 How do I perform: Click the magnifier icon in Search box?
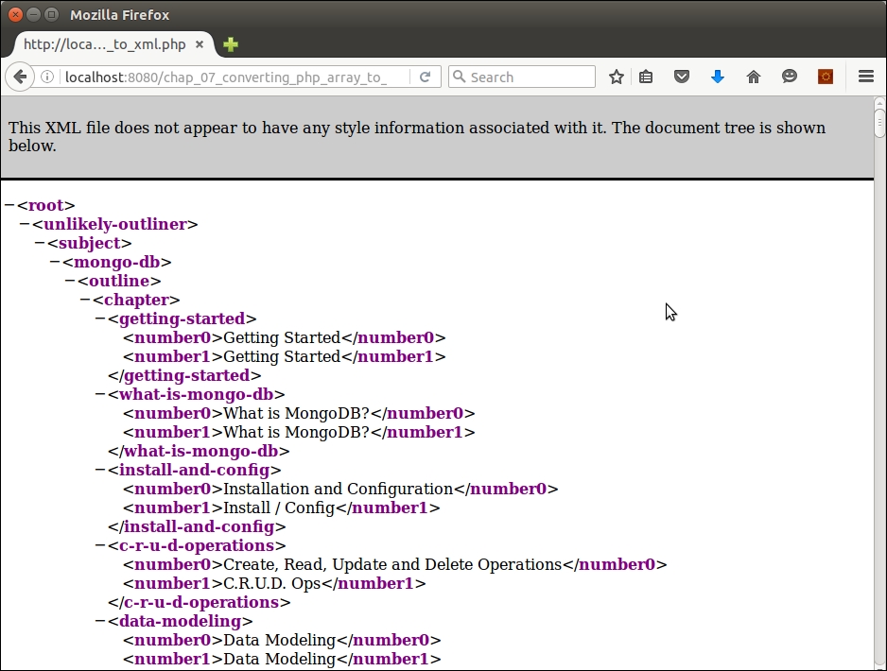(x=459, y=77)
